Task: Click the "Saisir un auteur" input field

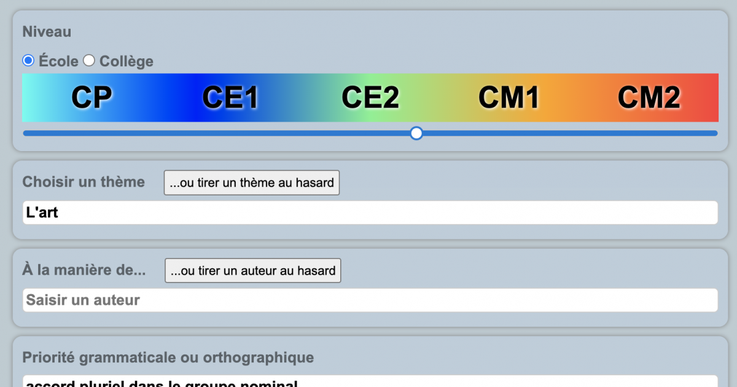Action: pyautogui.click(x=370, y=300)
